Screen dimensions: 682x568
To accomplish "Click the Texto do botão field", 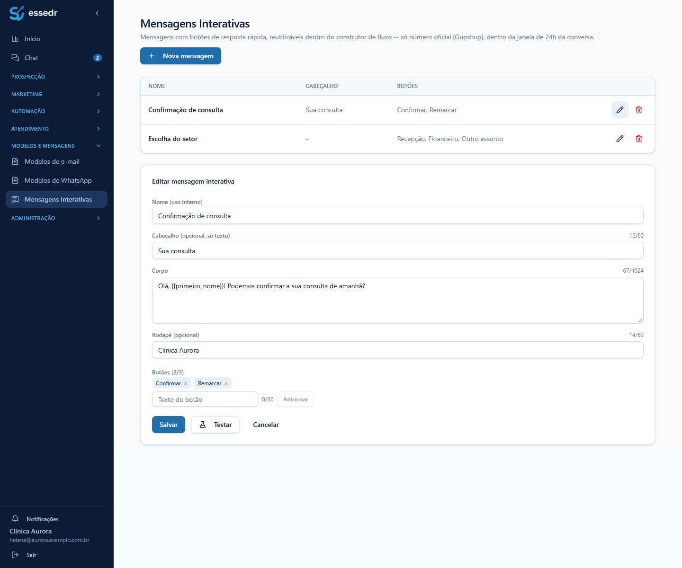I will pos(205,399).
